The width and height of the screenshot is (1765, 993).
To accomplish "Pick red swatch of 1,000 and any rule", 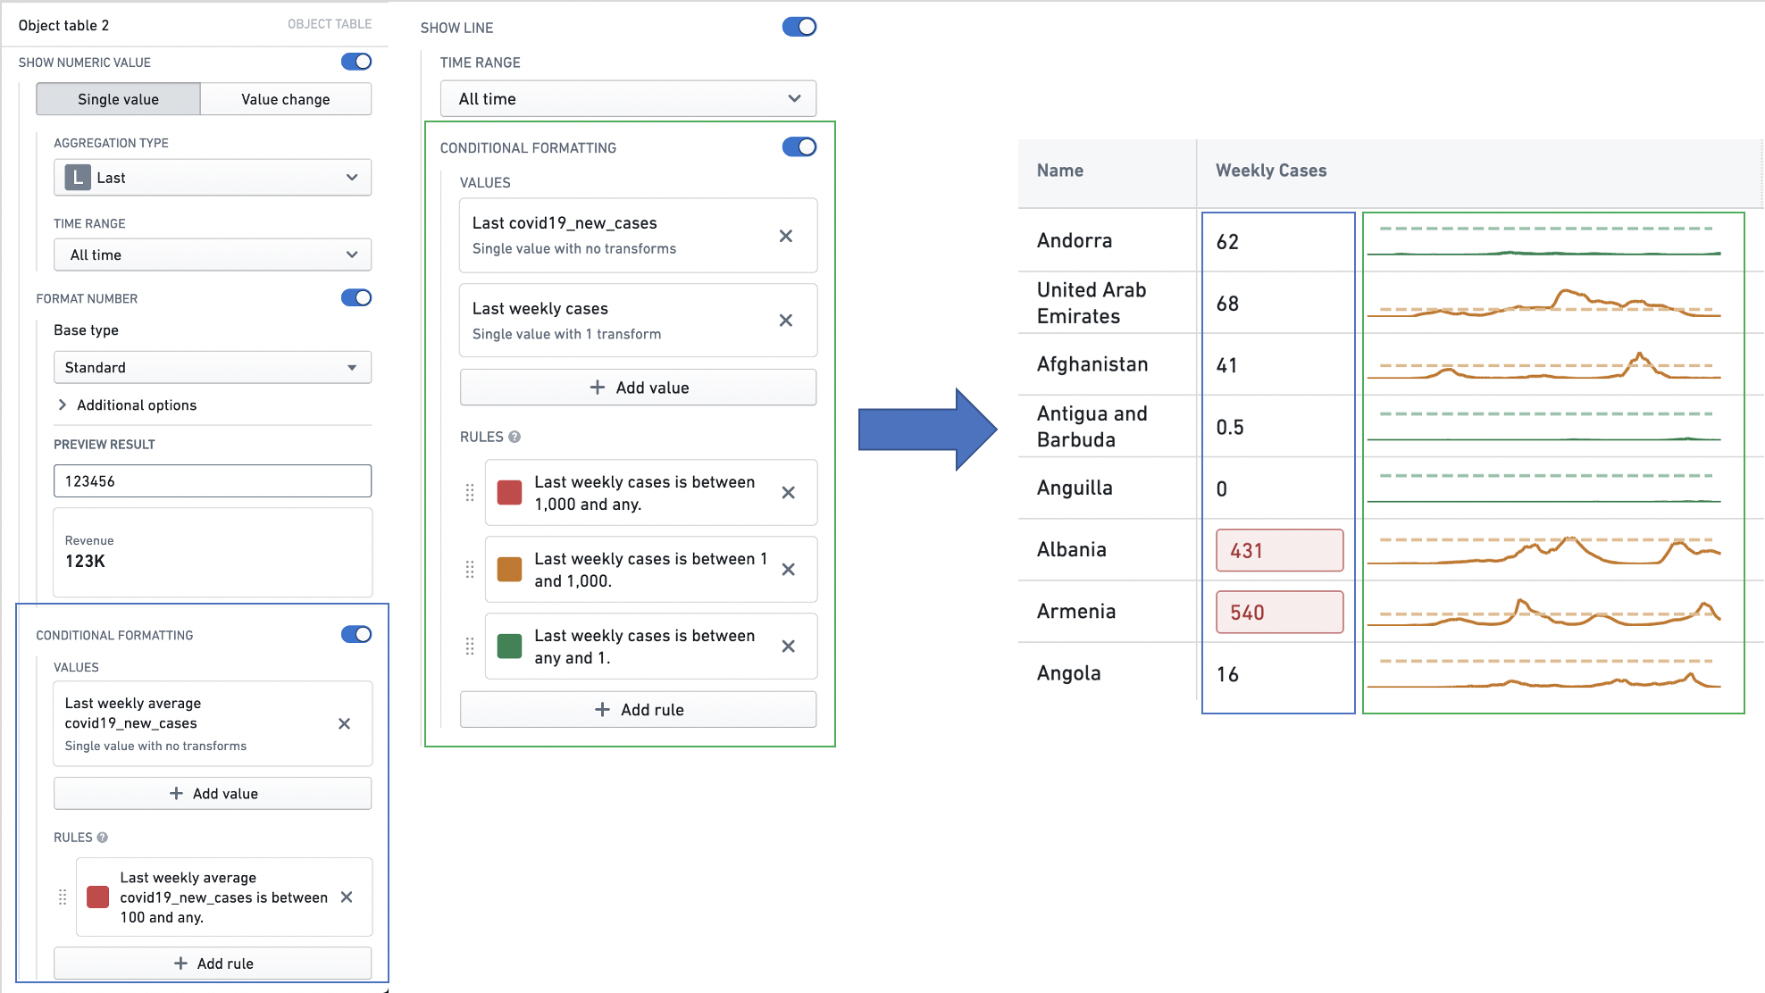I will coord(509,493).
